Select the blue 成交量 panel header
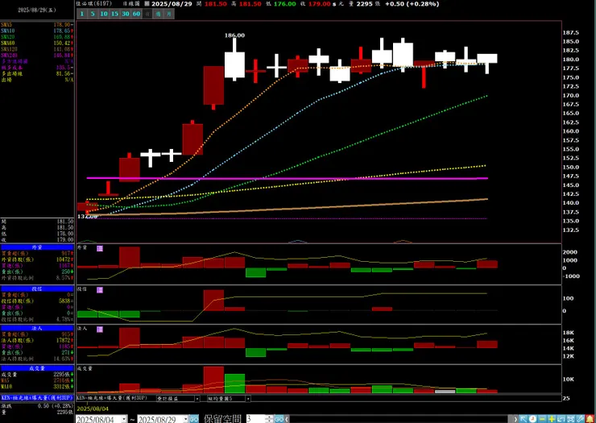 (x=37, y=368)
